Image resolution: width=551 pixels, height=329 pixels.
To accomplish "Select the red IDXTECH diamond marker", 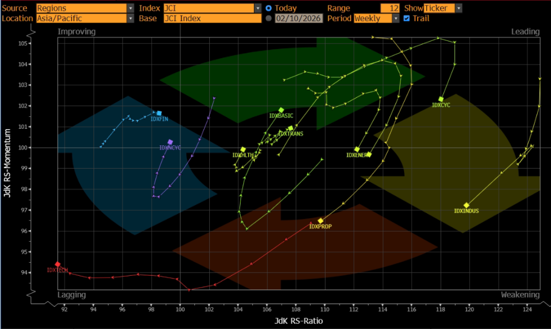I will point(58,264).
